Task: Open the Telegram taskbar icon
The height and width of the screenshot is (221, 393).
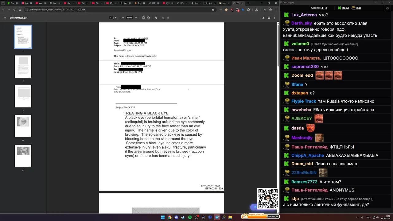Action: (x=217, y=217)
